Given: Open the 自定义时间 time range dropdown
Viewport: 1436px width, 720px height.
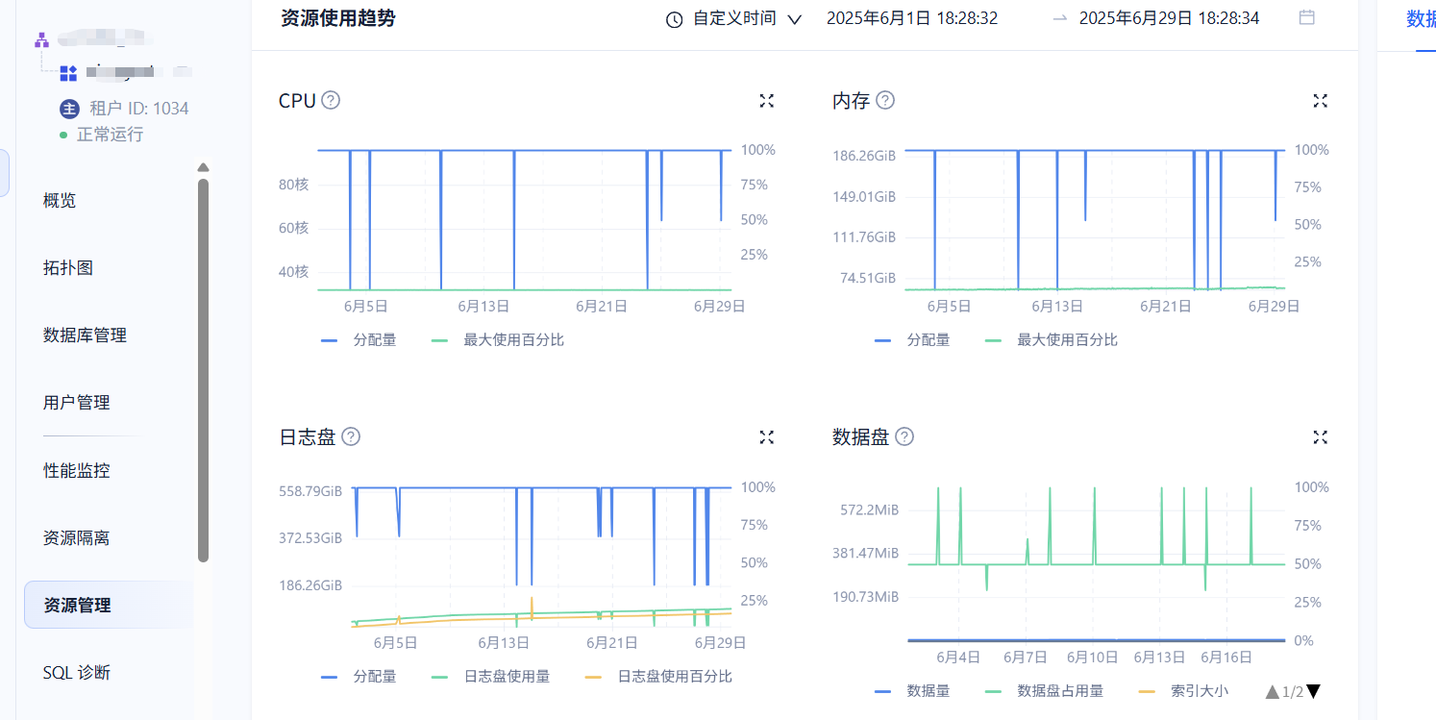Looking at the screenshot, I should (x=734, y=18).
